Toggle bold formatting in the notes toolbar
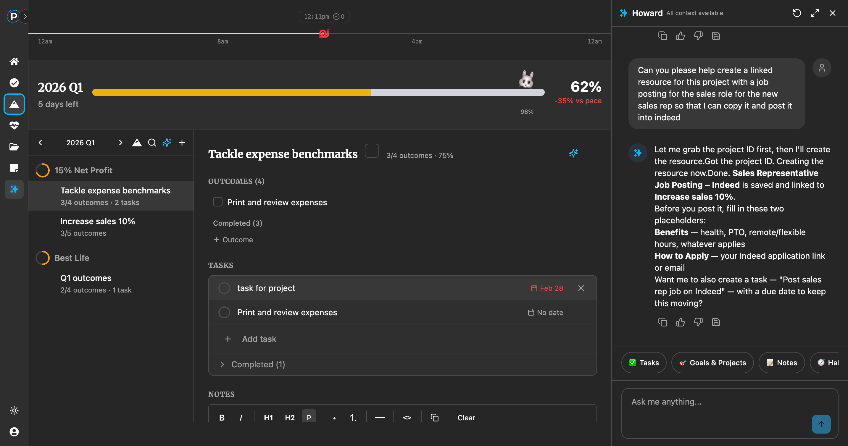The width and height of the screenshot is (848, 446). tap(222, 417)
